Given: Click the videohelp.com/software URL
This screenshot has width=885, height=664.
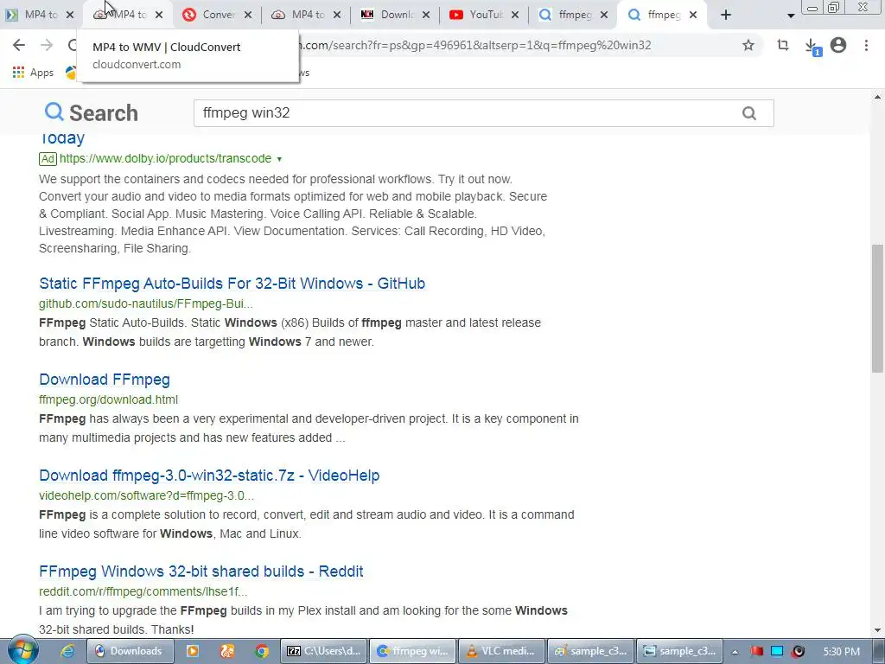Looking at the screenshot, I should pyautogui.click(x=146, y=495).
